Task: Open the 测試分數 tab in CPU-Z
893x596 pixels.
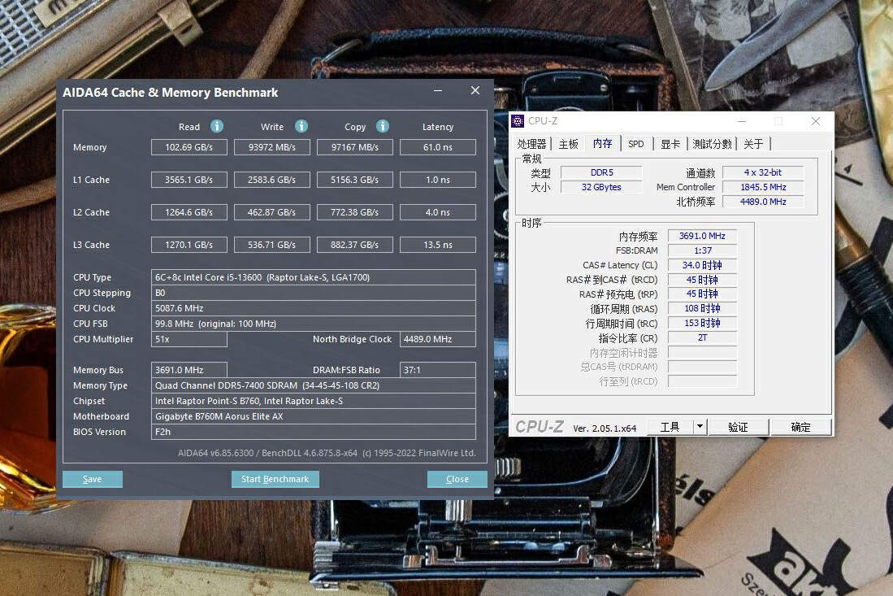Action: (712, 144)
